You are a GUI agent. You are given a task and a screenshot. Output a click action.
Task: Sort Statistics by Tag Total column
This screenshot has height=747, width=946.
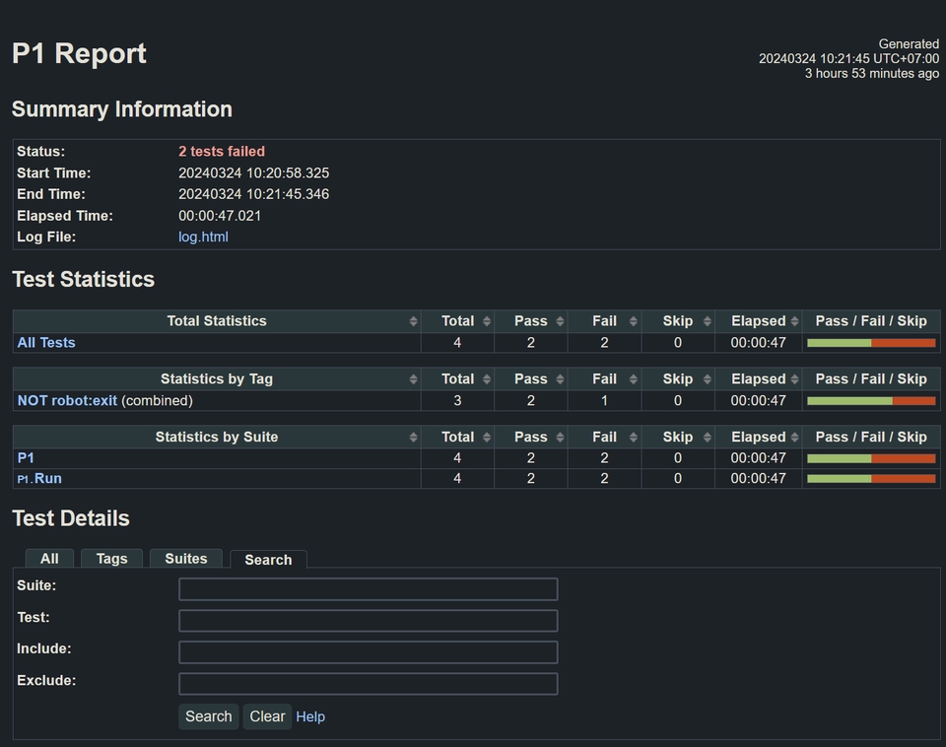click(457, 379)
